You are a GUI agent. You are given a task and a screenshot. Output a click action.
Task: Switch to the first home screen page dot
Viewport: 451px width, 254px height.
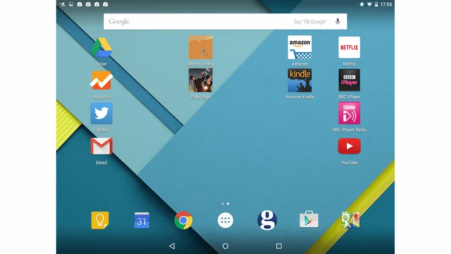222,204
